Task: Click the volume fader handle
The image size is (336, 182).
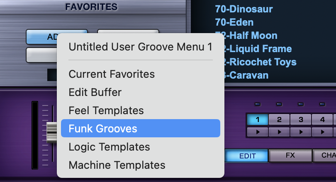Action: click(x=51, y=132)
